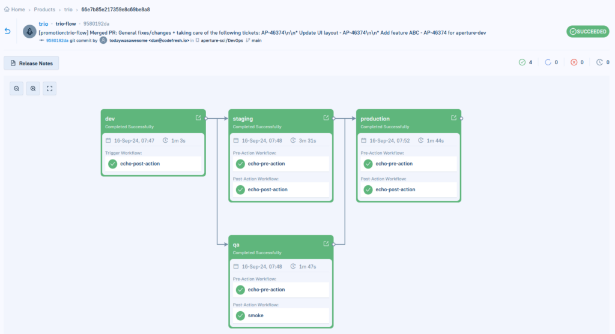This screenshot has height=334, width=615.
Task: Go to Home breadcrumb
Action: 14,10
